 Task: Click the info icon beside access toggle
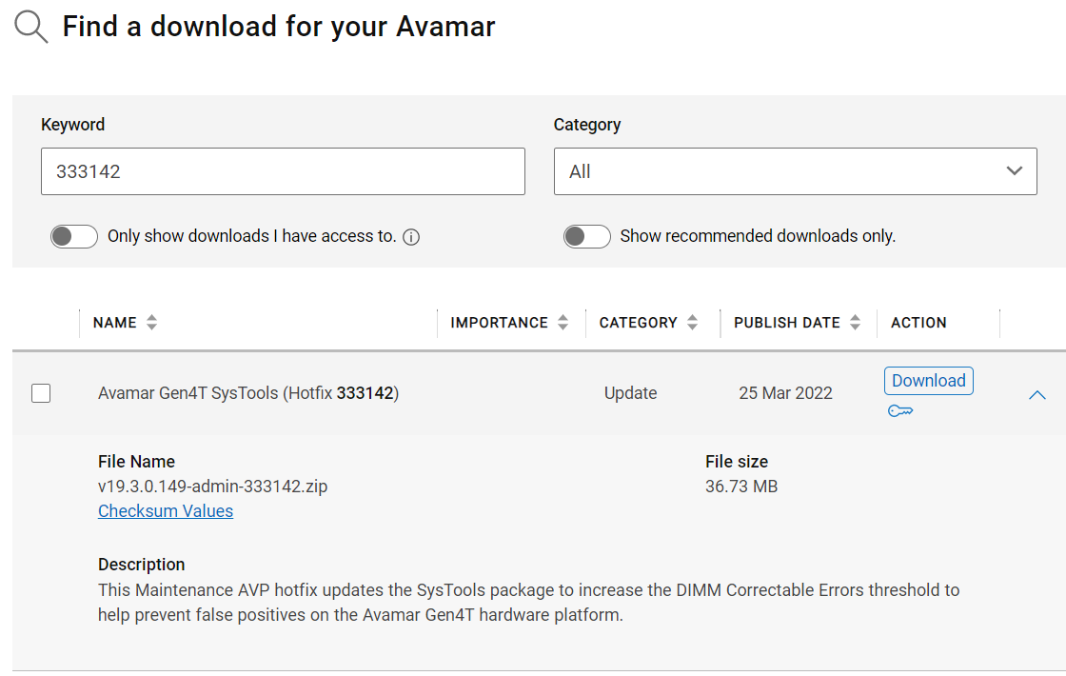pyautogui.click(x=411, y=237)
